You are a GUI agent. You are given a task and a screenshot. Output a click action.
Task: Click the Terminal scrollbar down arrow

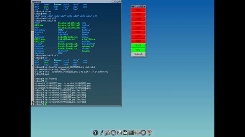[33, 104]
